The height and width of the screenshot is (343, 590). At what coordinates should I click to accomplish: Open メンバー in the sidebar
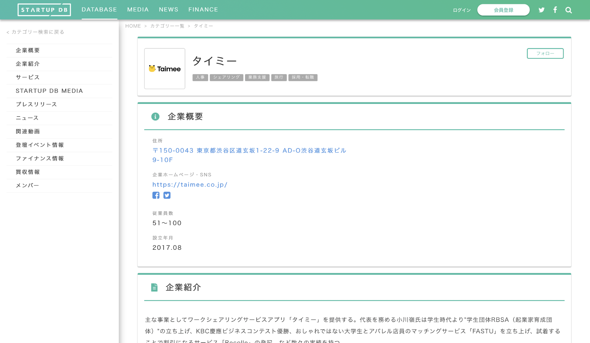[x=27, y=185]
